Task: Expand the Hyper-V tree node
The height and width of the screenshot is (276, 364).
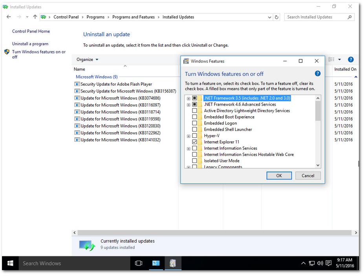Action: click(188, 136)
